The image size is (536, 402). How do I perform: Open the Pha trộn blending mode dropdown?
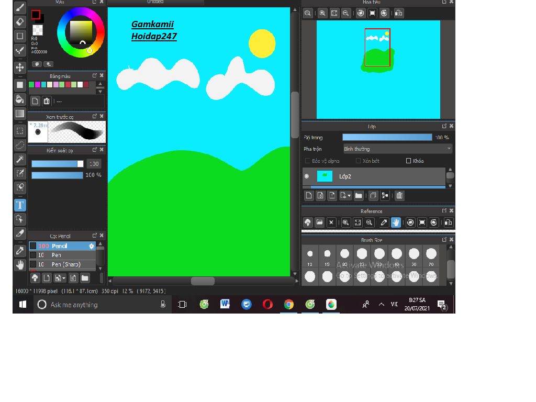(398, 149)
